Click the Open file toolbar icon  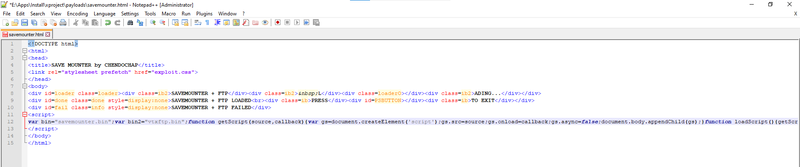pyautogui.click(x=15, y=22)
